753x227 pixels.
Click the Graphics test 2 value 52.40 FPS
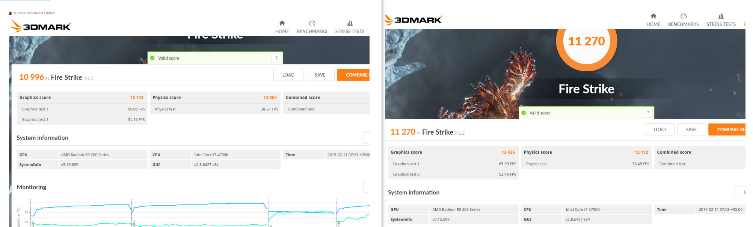[x=507, y=174]
